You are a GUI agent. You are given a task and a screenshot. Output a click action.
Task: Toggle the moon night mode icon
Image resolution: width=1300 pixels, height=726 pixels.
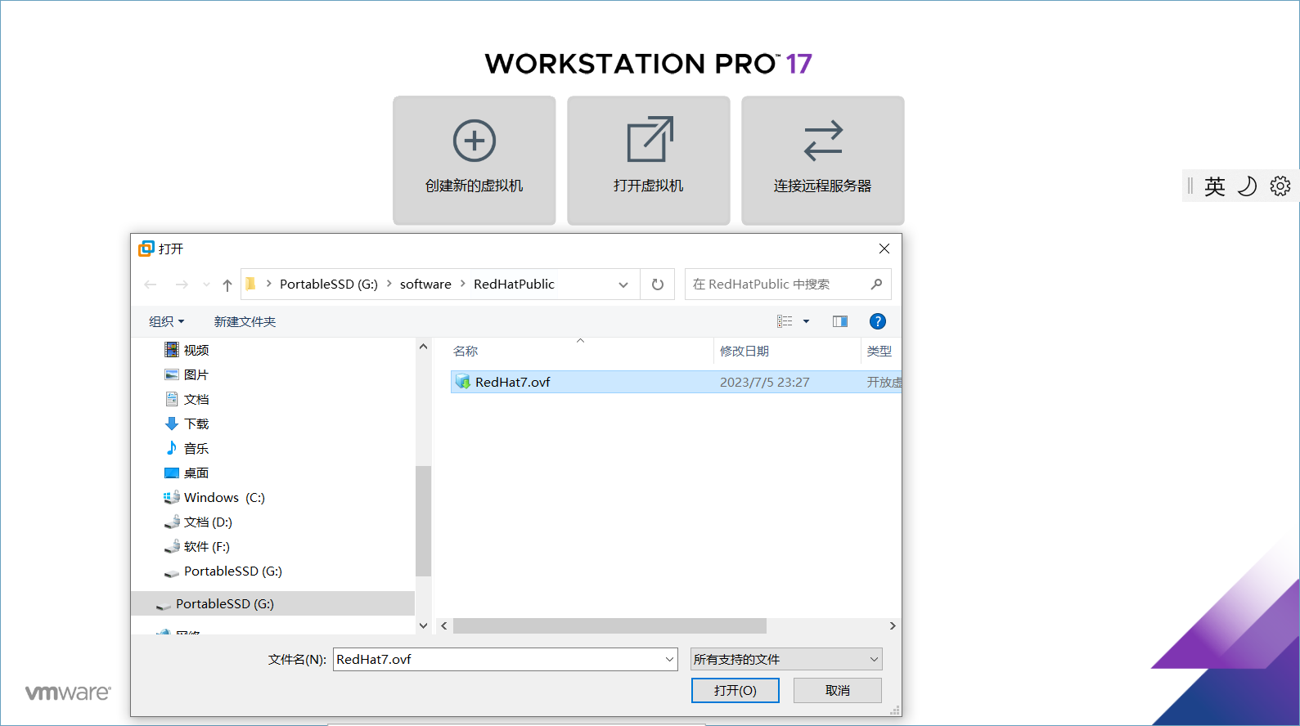click(1248, 186)
